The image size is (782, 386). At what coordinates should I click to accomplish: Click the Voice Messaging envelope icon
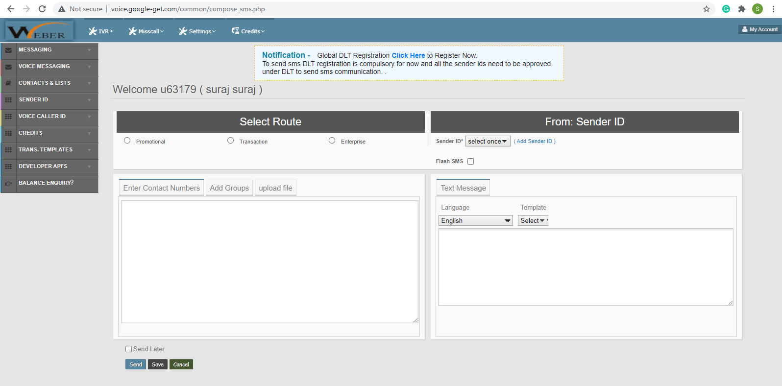point(8,67)
